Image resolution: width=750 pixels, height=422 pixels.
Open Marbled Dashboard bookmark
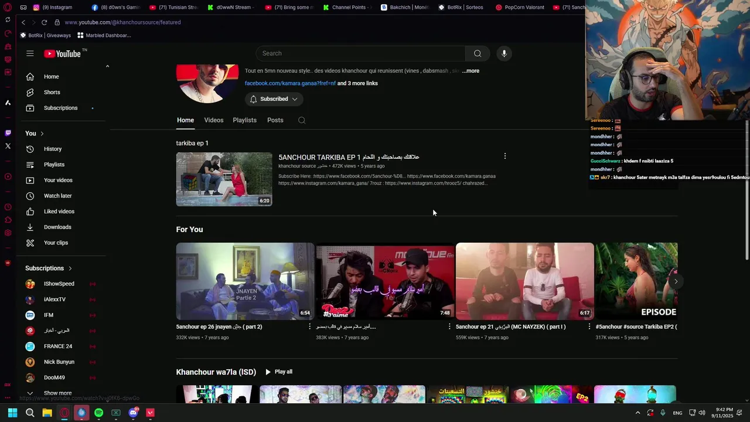[x=104, y=35]
